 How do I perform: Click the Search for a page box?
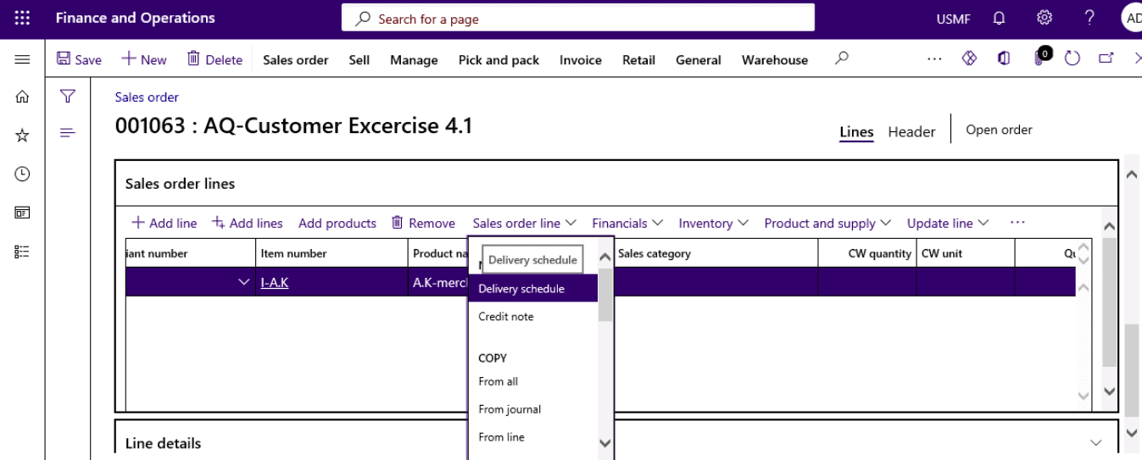578,18
